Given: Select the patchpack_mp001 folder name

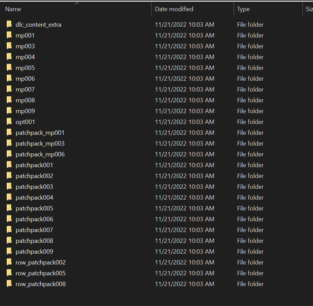Looking at the screenshot, I should point(40,133).
